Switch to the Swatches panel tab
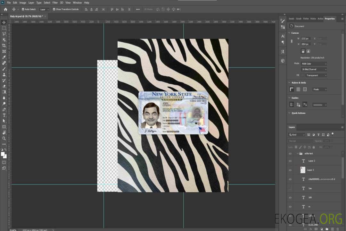This screenshot has width=346, height=231. (291, 19)
